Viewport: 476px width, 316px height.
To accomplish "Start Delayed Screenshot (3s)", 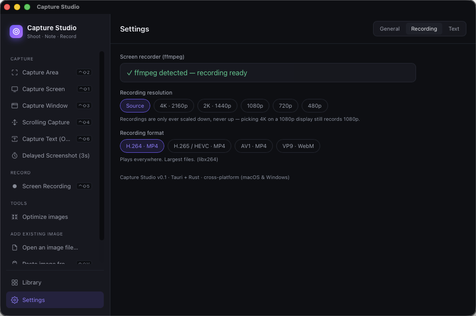I will (52, 156).
